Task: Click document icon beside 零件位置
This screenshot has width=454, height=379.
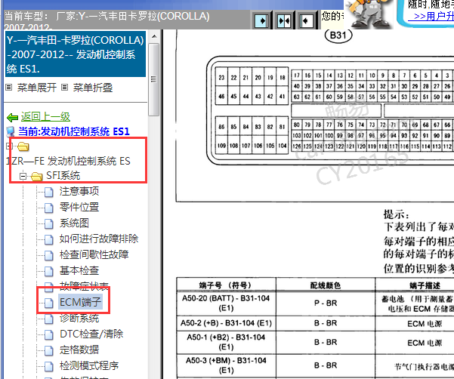Action: (x=49, y=208)
